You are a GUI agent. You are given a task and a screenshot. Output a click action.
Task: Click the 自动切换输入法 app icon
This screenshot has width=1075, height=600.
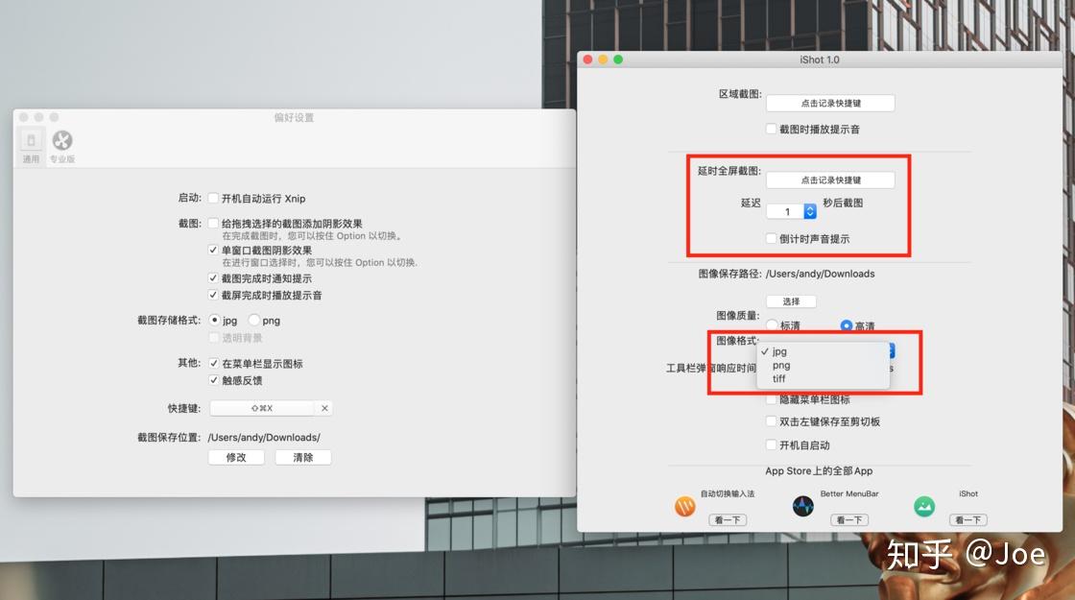coord(684,504)
